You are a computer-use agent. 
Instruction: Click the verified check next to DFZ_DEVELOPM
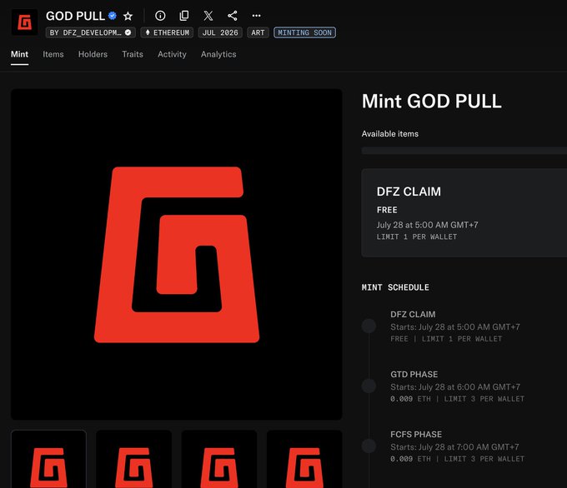tap(128, 32)
